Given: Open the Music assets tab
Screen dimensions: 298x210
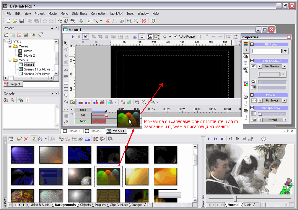Looking at the screenshot, I should tap(124, 205).
